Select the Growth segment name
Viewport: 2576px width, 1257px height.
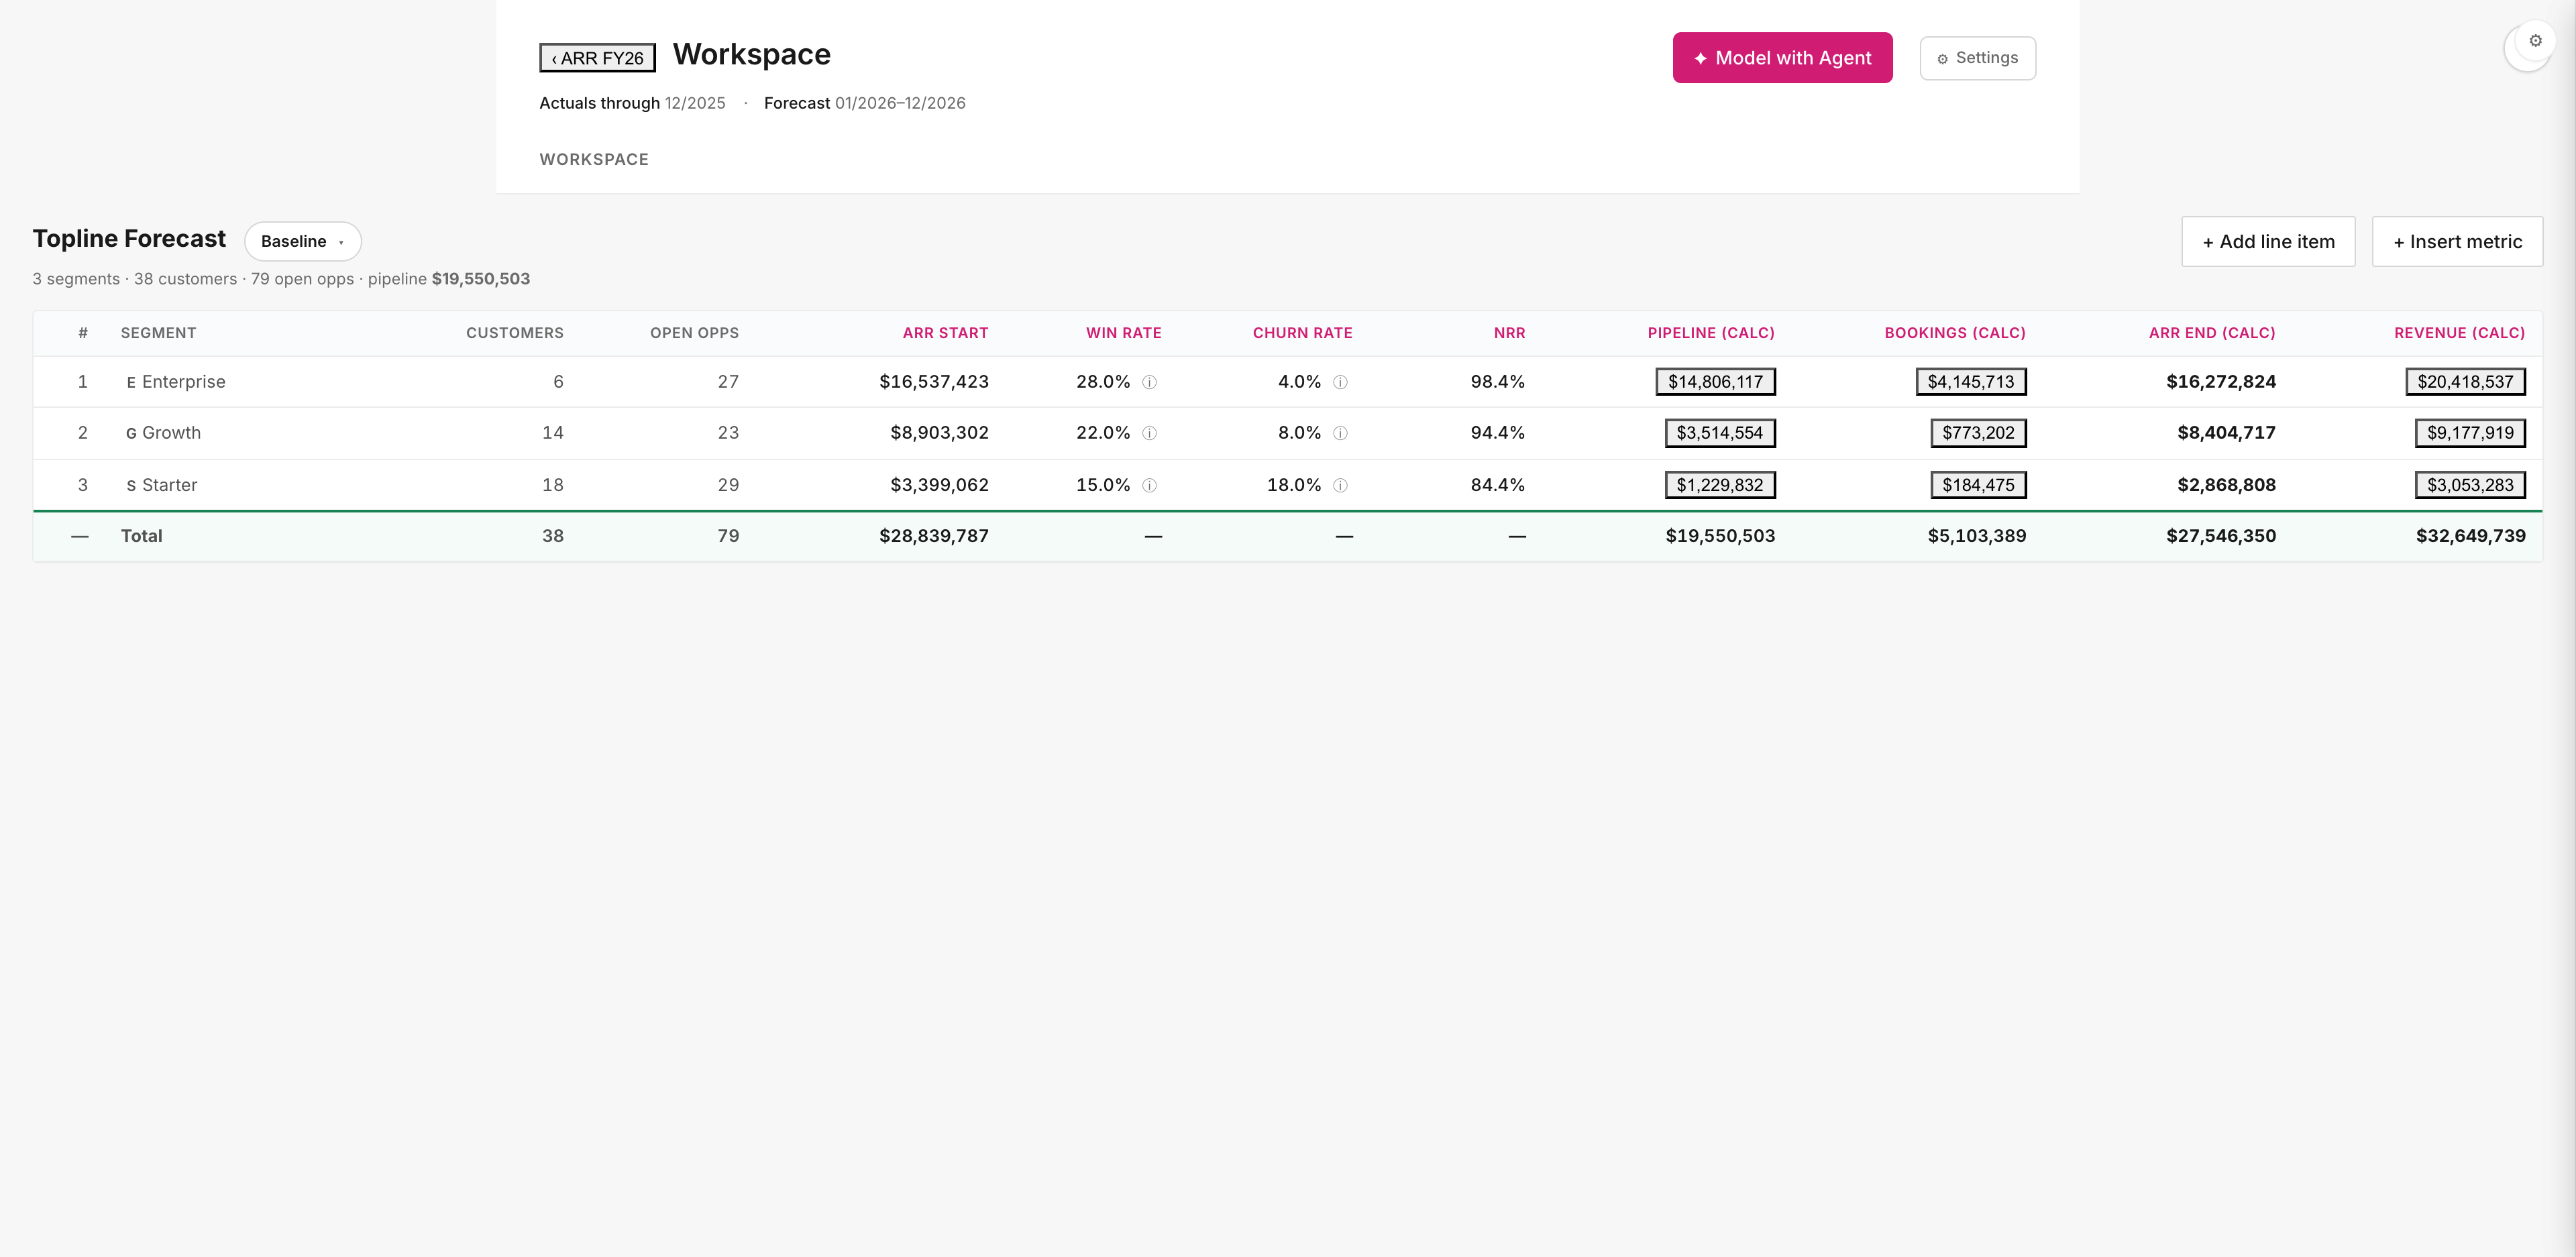[x=171, y=433]
